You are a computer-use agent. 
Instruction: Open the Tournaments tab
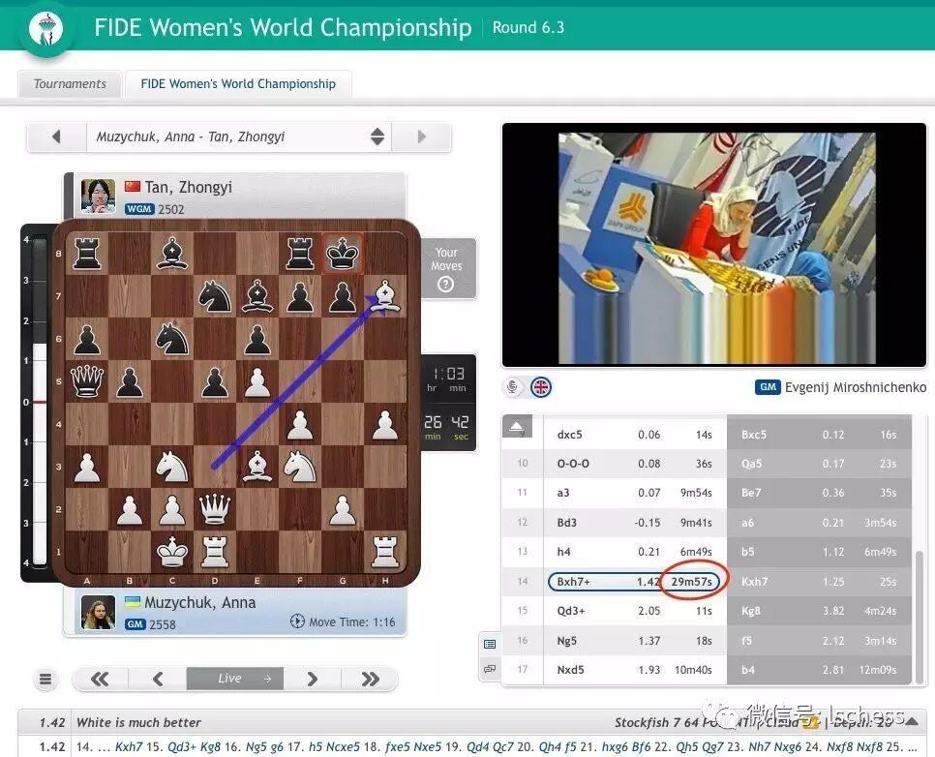(x=70, y=83)
